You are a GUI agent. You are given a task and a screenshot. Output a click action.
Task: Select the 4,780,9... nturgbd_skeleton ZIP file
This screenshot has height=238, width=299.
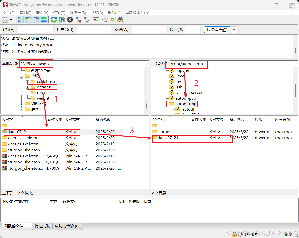[x=63, y=168]
